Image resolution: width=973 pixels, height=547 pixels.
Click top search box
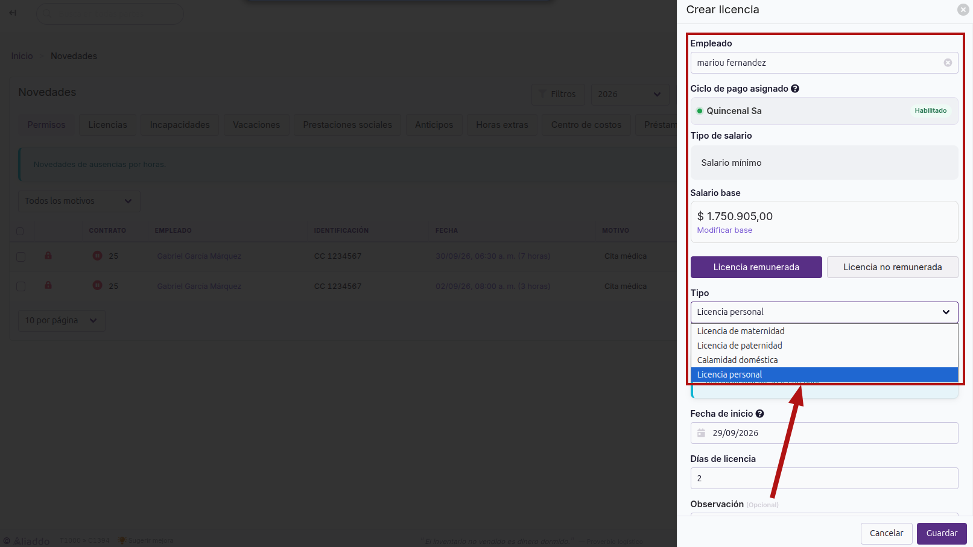point(110,13)
